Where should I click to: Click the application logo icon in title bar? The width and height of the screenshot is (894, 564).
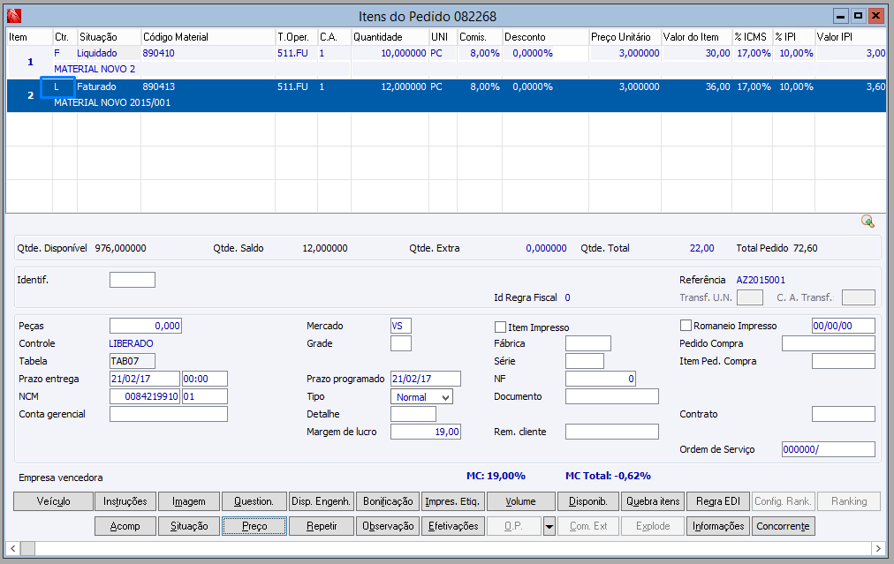coord(12,16)
